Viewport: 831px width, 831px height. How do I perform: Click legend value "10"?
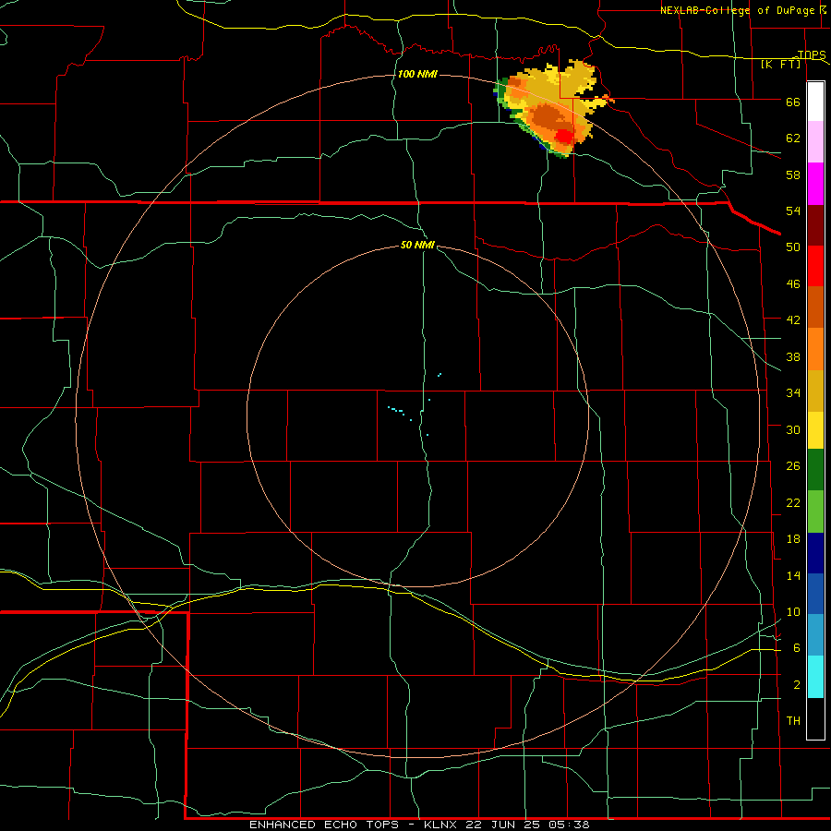coord(793,611)
